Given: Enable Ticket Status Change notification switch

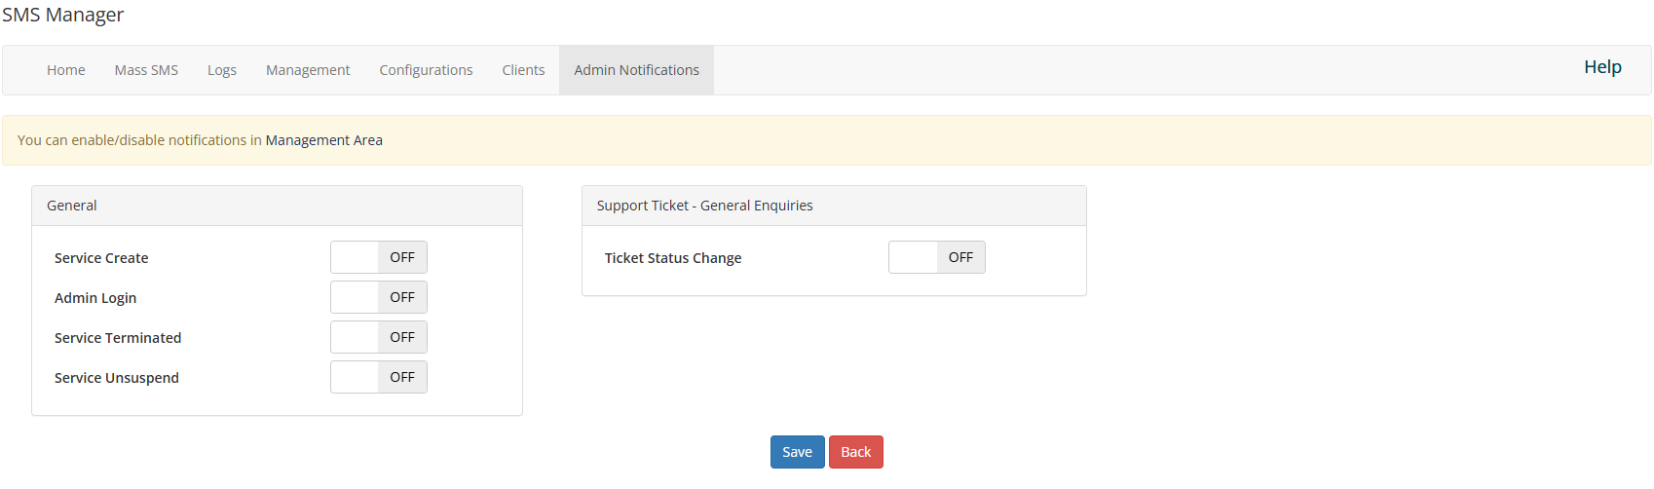Looking at the screenshot, I should (937, 257).
